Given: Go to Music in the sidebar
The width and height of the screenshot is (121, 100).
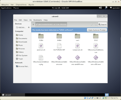Looking at the screenshot, I should point(19,45).
